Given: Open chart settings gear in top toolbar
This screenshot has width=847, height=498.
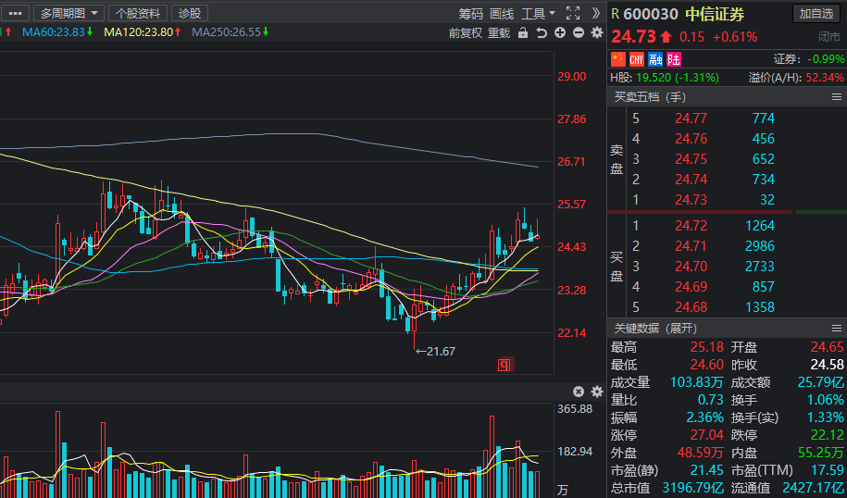Looking at the screenshot, I should click(596, 33).
